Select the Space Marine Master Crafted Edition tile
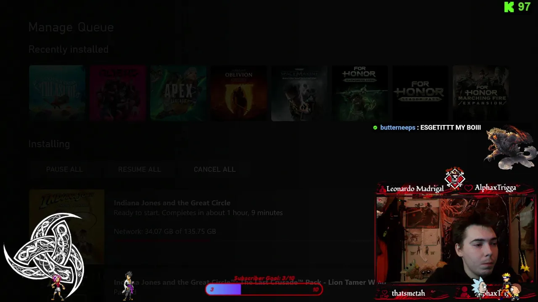538x302 pixels. [x=299, y=93]
